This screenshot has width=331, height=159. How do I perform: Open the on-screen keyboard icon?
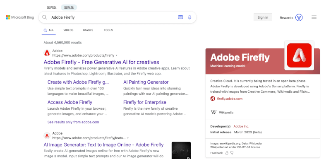tap(180, 17)
